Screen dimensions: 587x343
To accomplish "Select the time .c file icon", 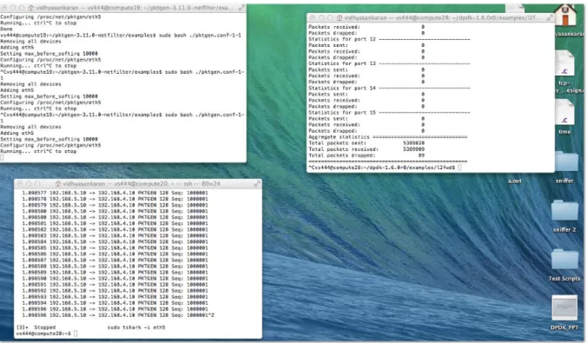I will click(x=565, y=113).
